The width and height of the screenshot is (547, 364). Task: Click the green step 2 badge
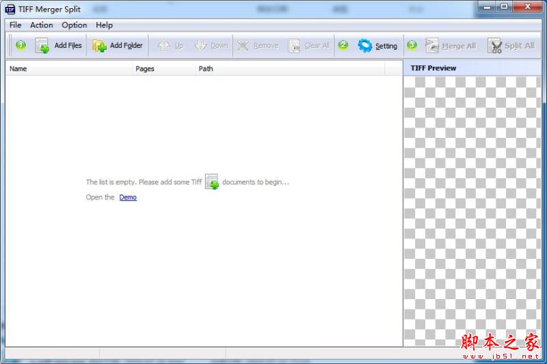[343, 45]
